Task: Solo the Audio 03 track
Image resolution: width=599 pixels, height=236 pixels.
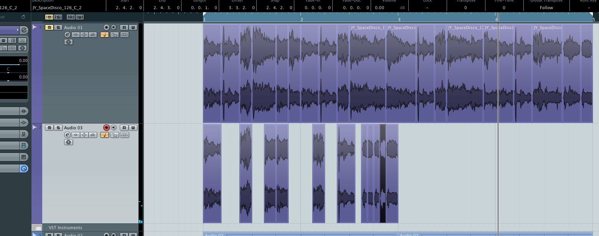Action: [x=58, y=127]
